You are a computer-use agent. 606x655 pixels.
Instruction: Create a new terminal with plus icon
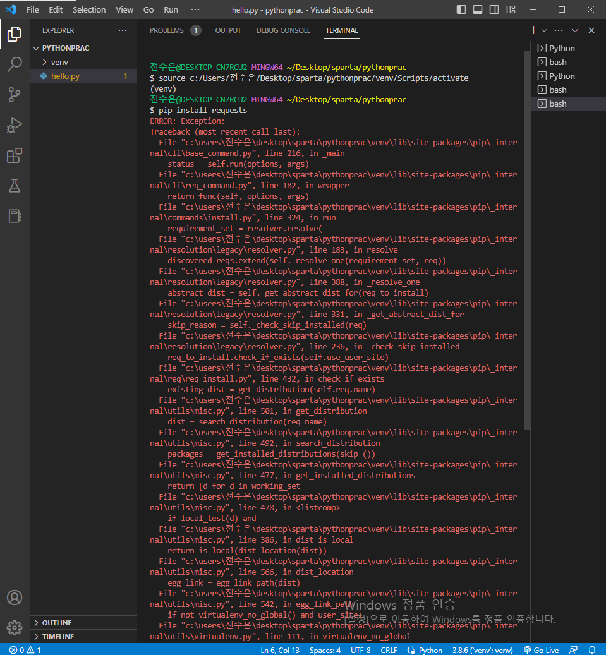coord(533,30)
